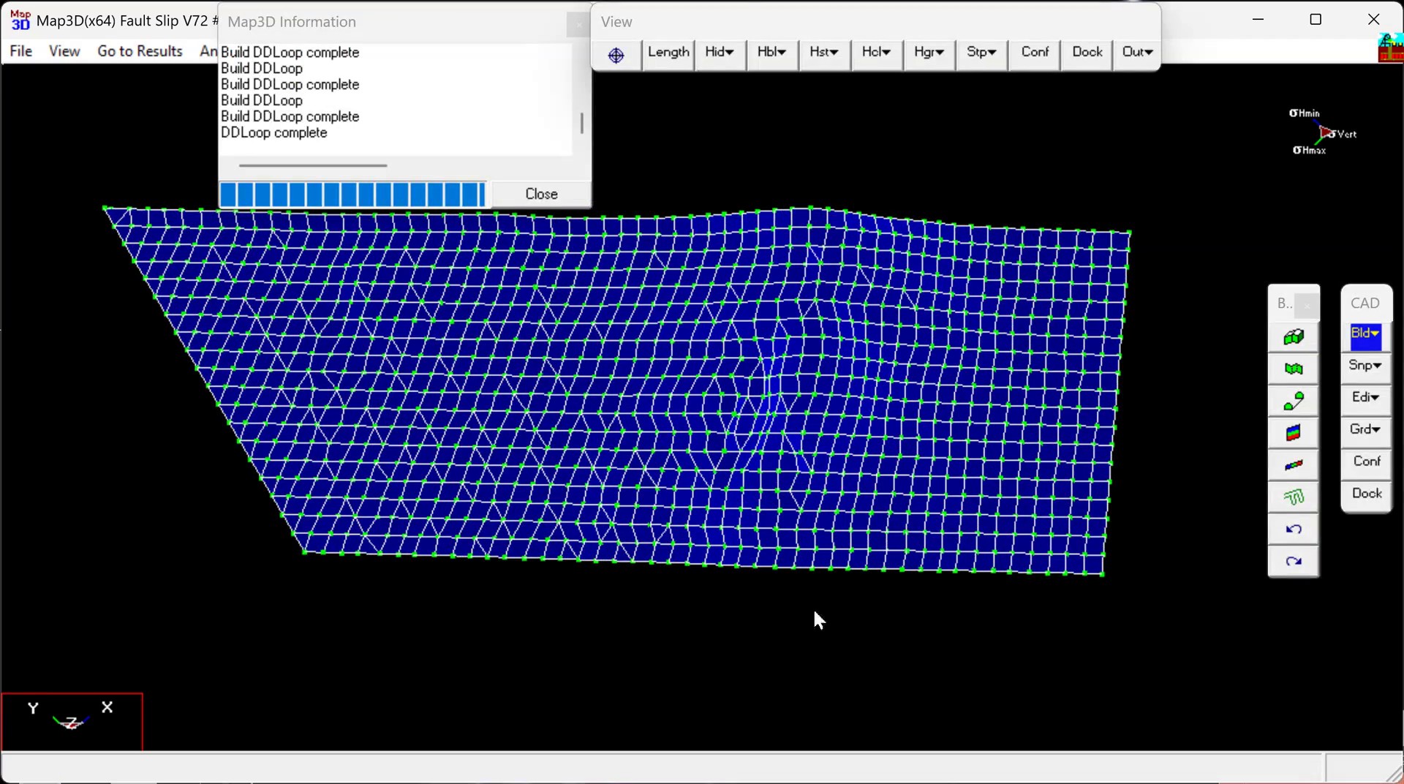The width and height of the screenshot is (1404, 784).
Task: Click the green 3D blocks build icon
Action: (x=1293, y=337)
